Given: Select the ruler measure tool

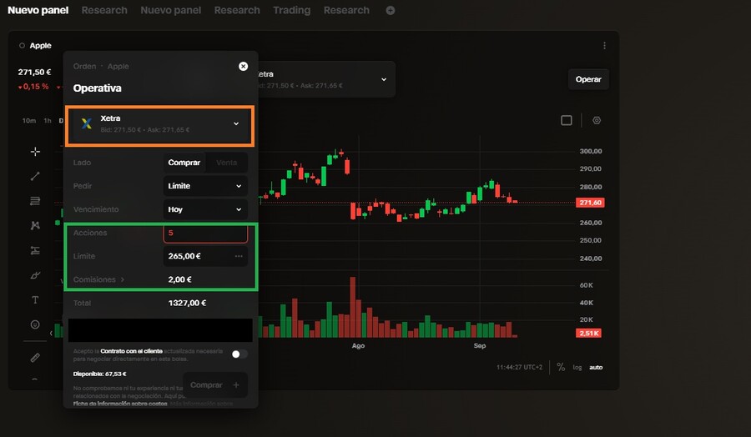Looking at the screenshot, I should 35,358.
